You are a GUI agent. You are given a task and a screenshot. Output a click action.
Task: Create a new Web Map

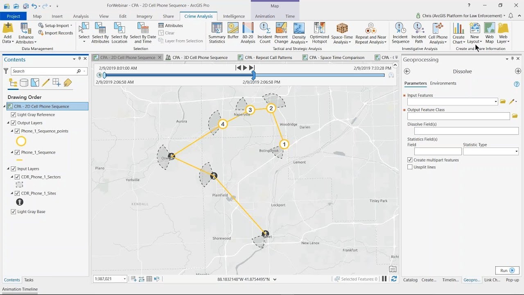[489, 33]
